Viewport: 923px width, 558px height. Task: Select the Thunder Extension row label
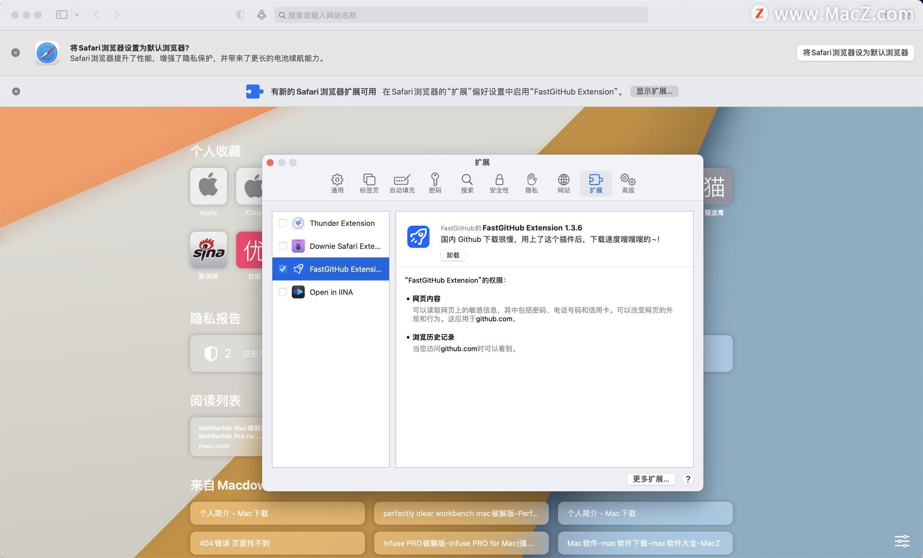tap(342, 223)
